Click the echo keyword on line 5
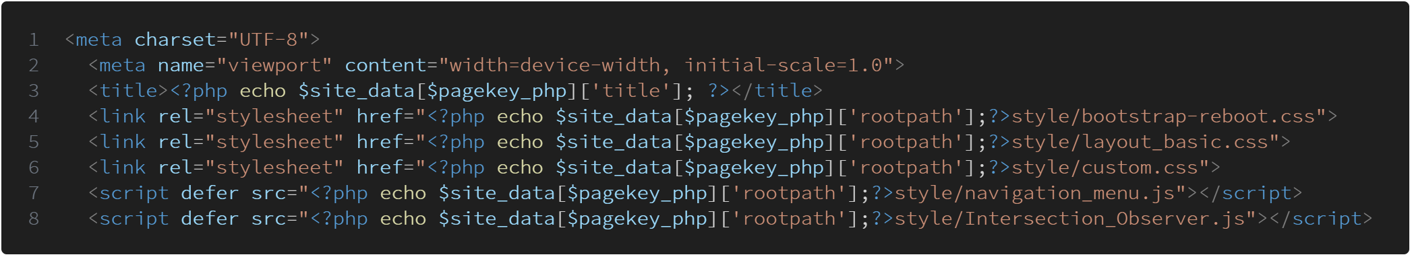Image resolution: width=1412 pixels, height=257 pixels. pos(520,142)
